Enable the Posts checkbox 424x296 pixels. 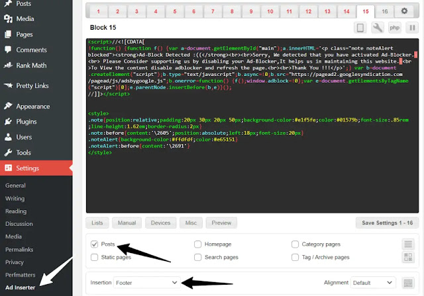click(94, 244)
